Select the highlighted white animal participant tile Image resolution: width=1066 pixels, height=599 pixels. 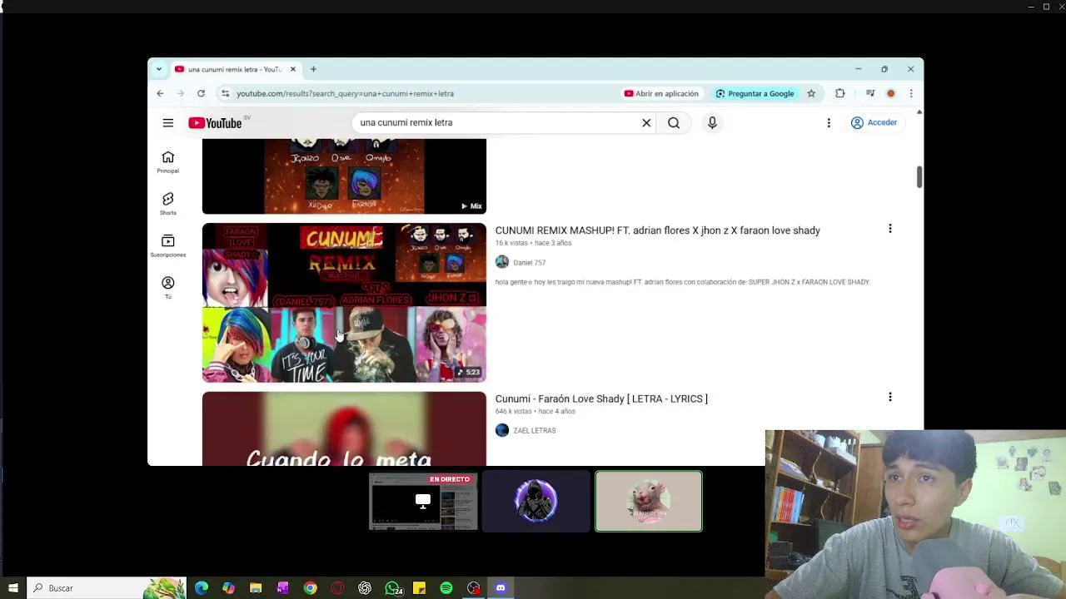click(x=649, y=501)
